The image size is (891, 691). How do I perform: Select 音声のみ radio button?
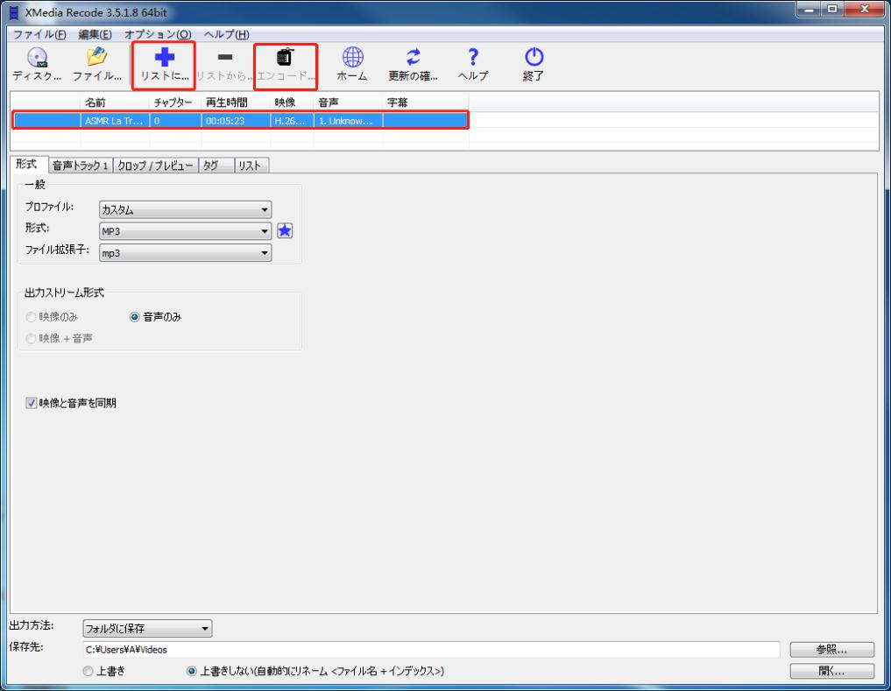click(135, 317)
